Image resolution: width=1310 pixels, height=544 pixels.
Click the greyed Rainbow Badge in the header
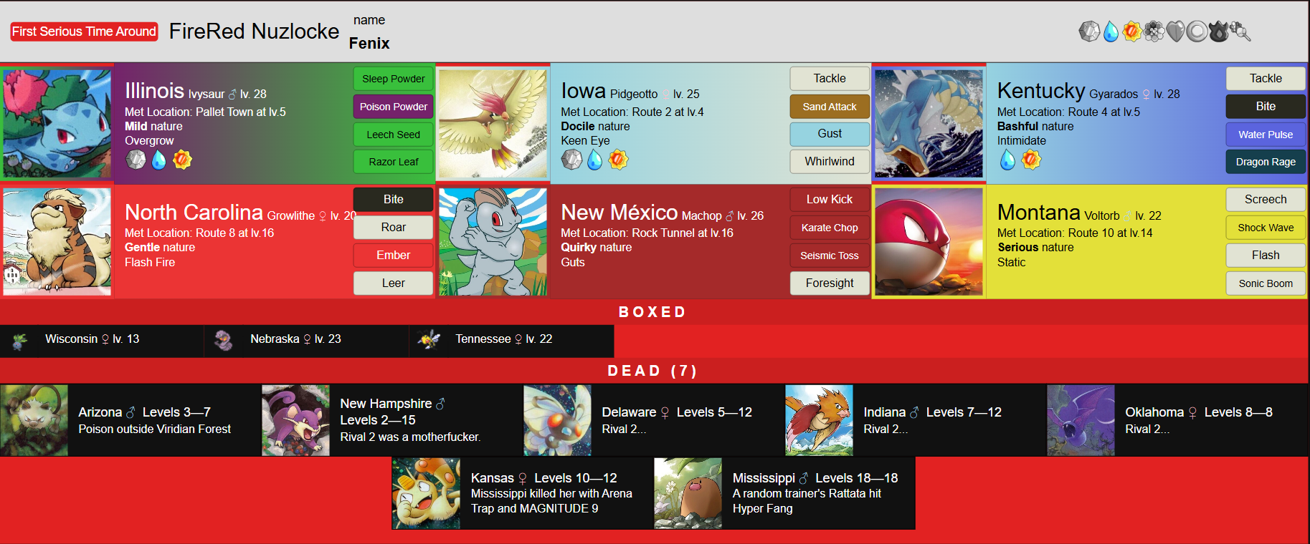(x=1154, y=31)
